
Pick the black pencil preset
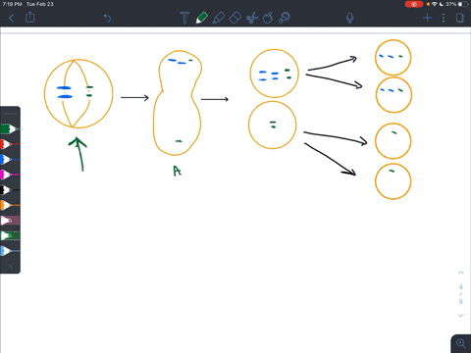(x=10, y=189)
